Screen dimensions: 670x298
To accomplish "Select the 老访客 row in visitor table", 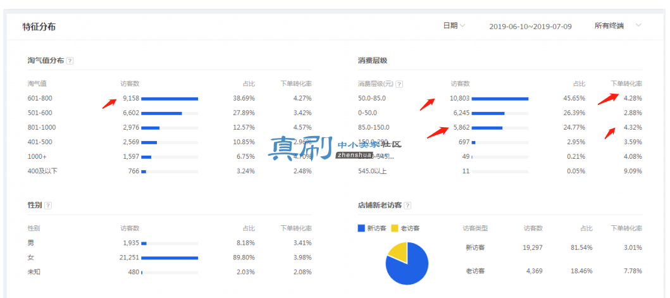I will [x=552, y=271].
